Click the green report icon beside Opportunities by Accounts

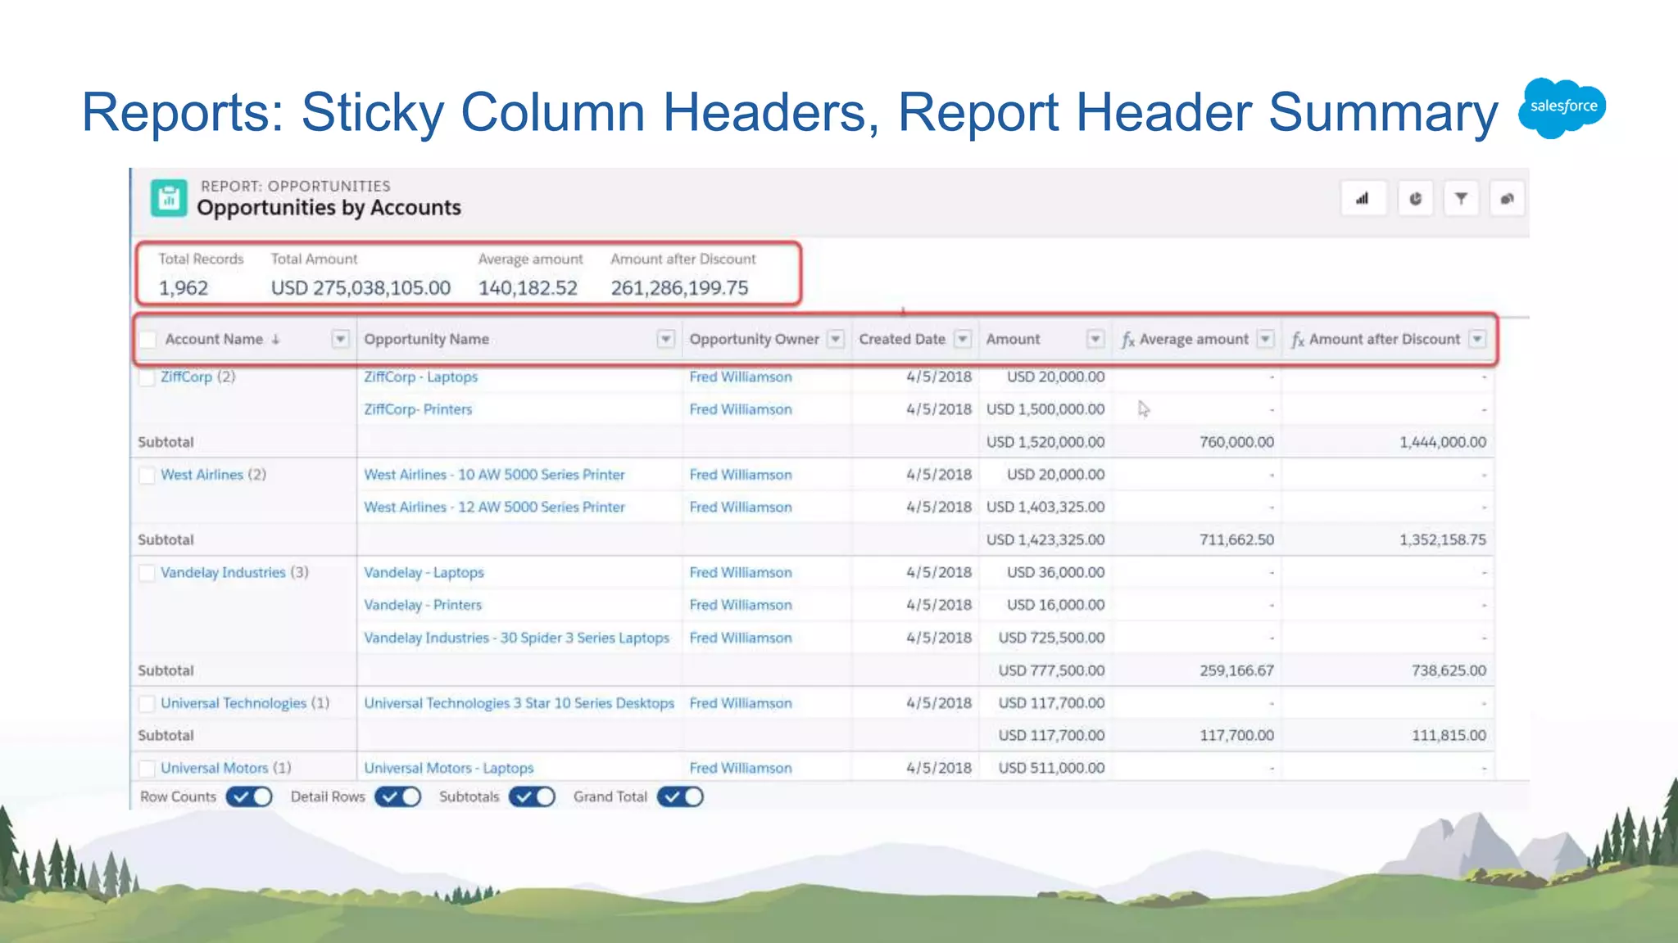click(169, 198)
